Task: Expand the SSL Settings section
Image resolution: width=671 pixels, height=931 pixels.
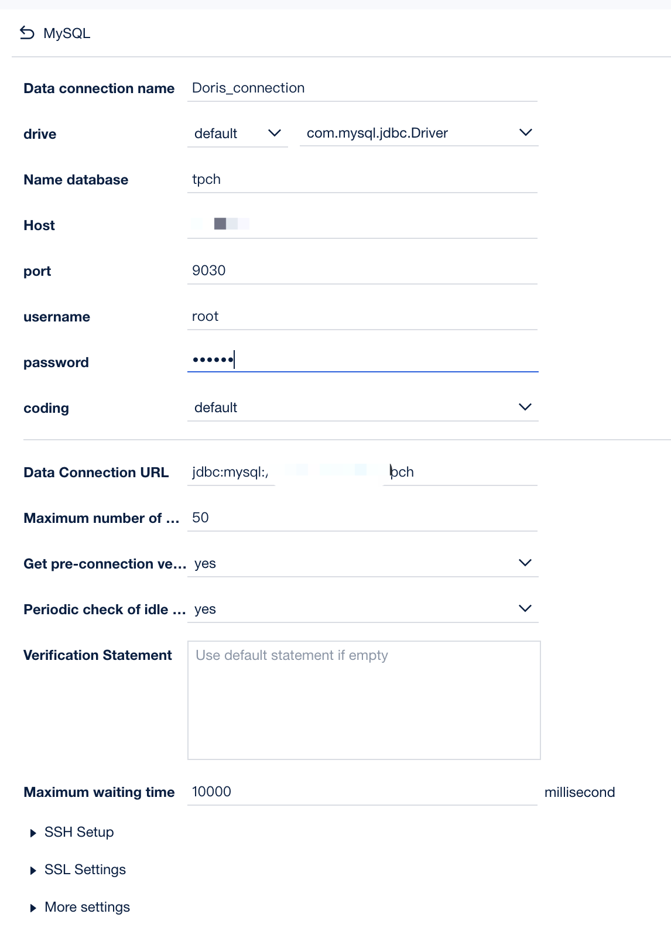Action: (85, 869)
